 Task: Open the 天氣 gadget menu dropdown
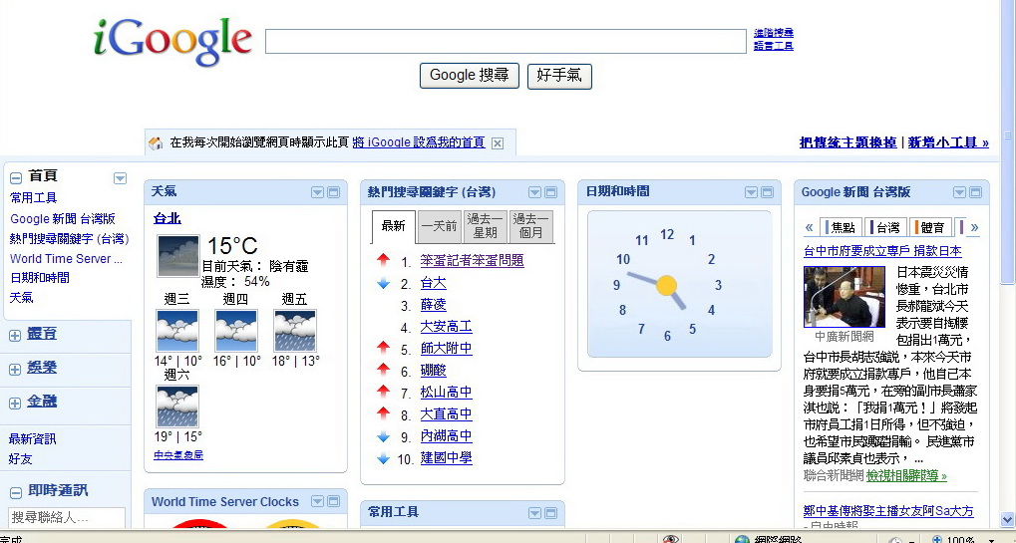(x=317, y=192)
